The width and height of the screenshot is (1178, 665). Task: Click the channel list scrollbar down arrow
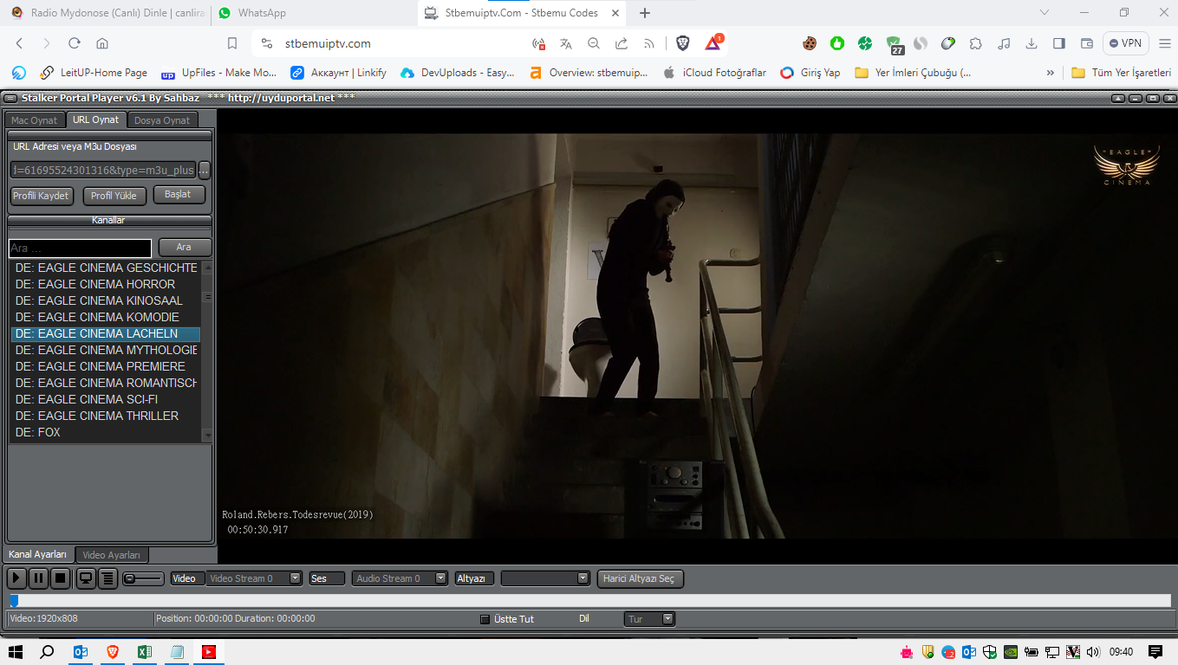pos(206,435)
